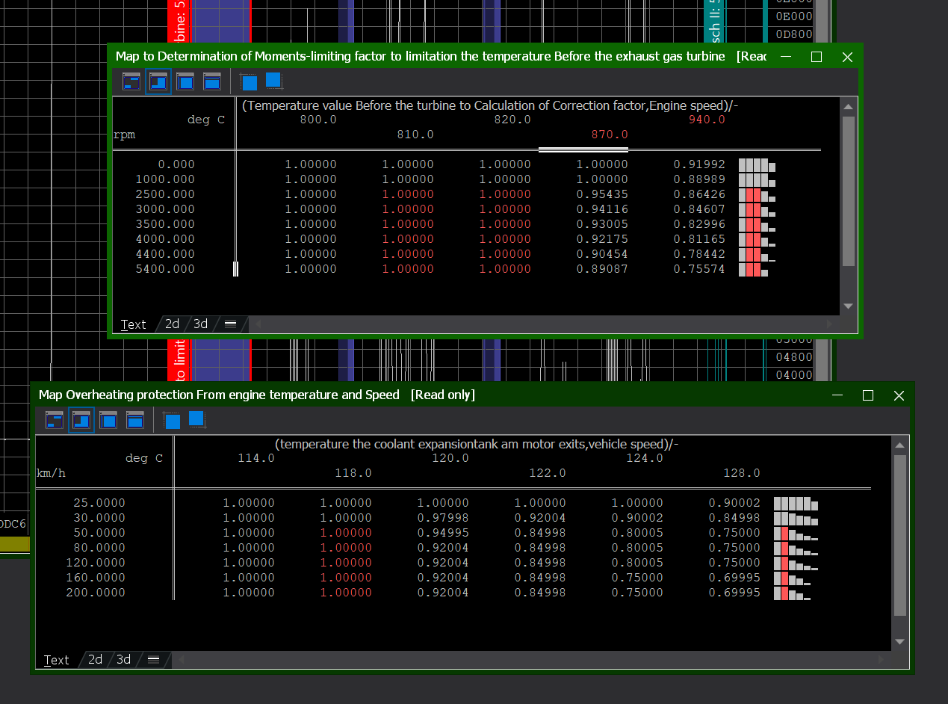Click right arrow of Overheating protection horizontal scrollbar
Viewport: 948px width, 704px height.
881,661
